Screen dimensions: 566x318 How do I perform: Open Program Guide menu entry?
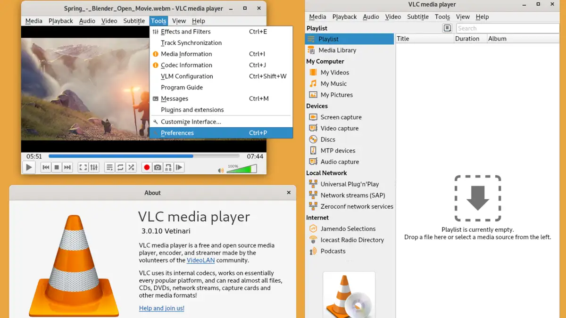point(221,88)
